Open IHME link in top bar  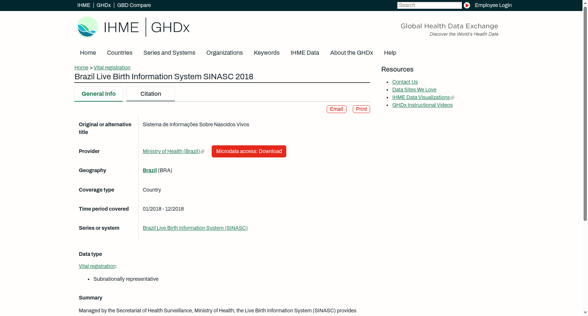[84, 5]
